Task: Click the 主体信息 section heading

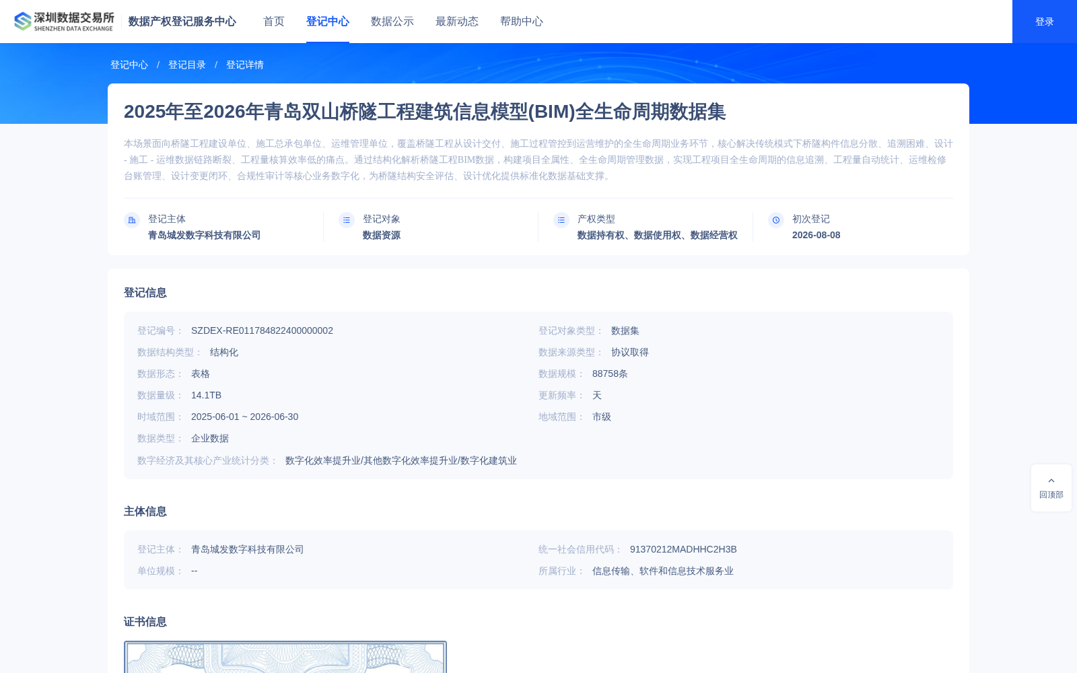Action: [x=145, y=511]
